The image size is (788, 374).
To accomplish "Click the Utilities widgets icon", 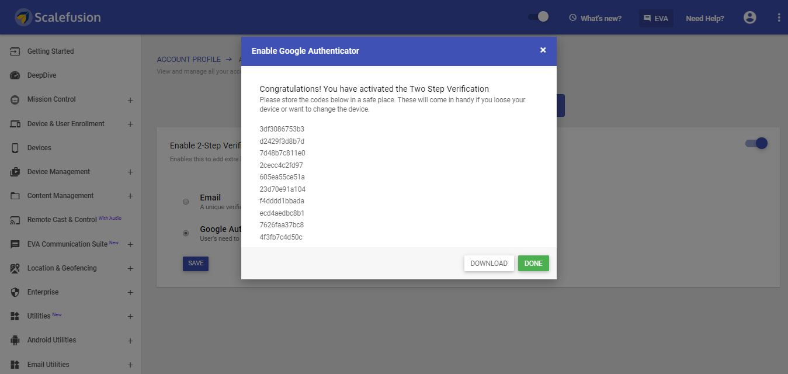I will click(x=15, y=316).
